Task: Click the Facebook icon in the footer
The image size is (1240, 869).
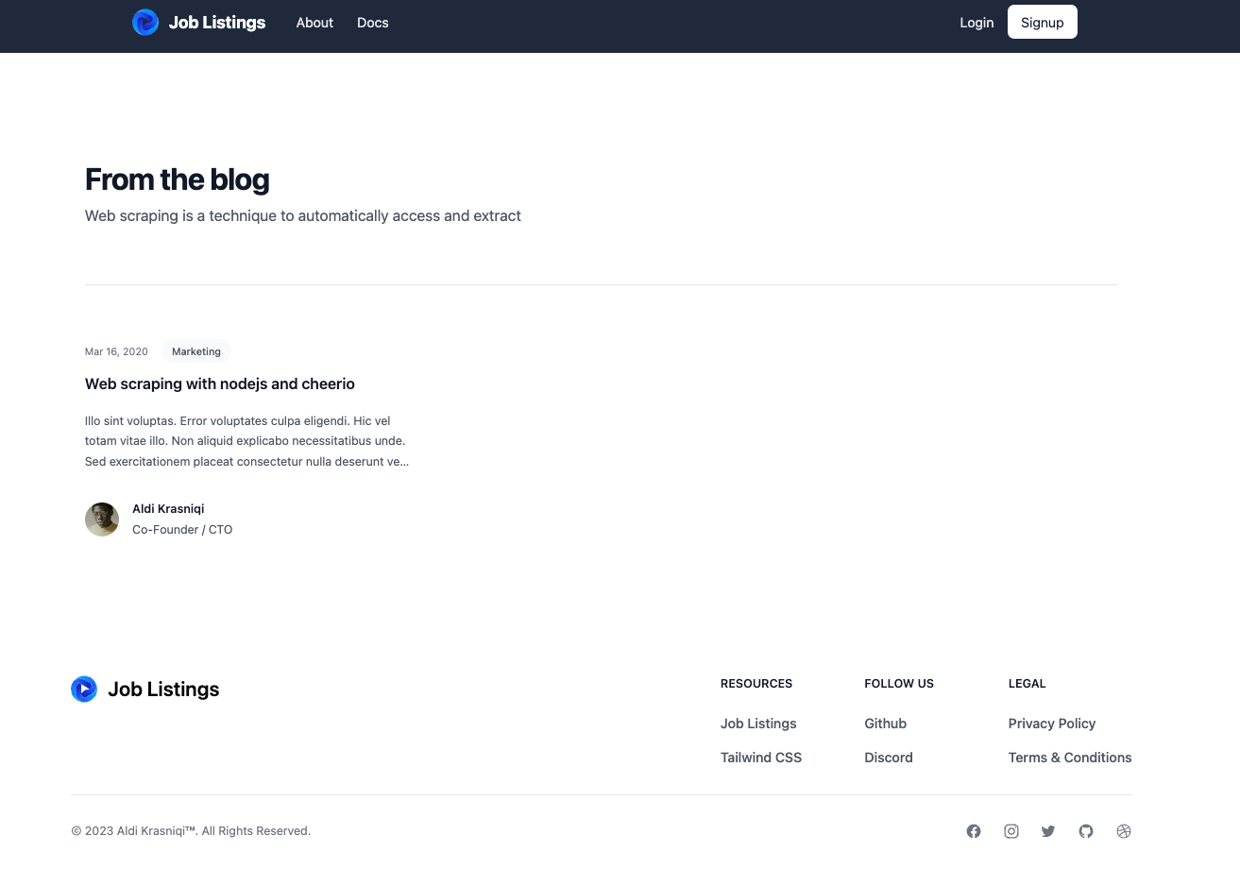Action: [974, 831]
